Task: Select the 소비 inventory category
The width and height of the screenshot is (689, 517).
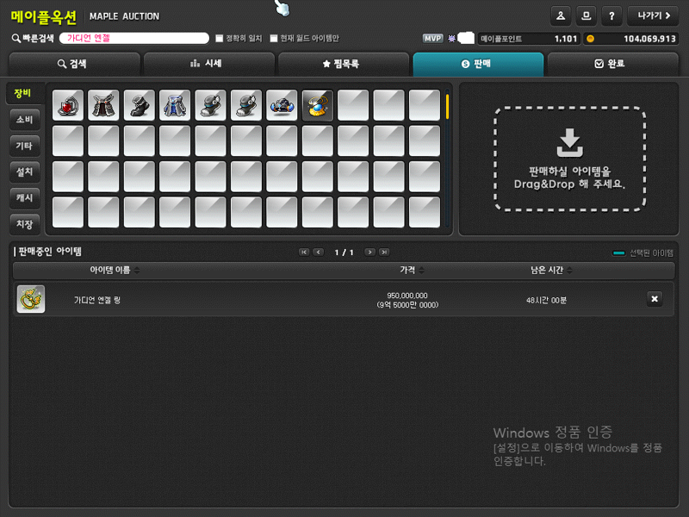Action: (25, 120)
